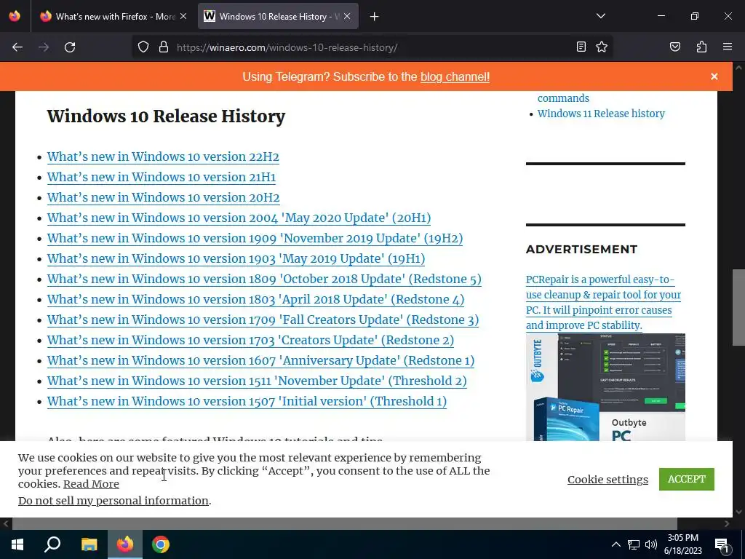Click the Firefox taskbar icon

(125, 544)
